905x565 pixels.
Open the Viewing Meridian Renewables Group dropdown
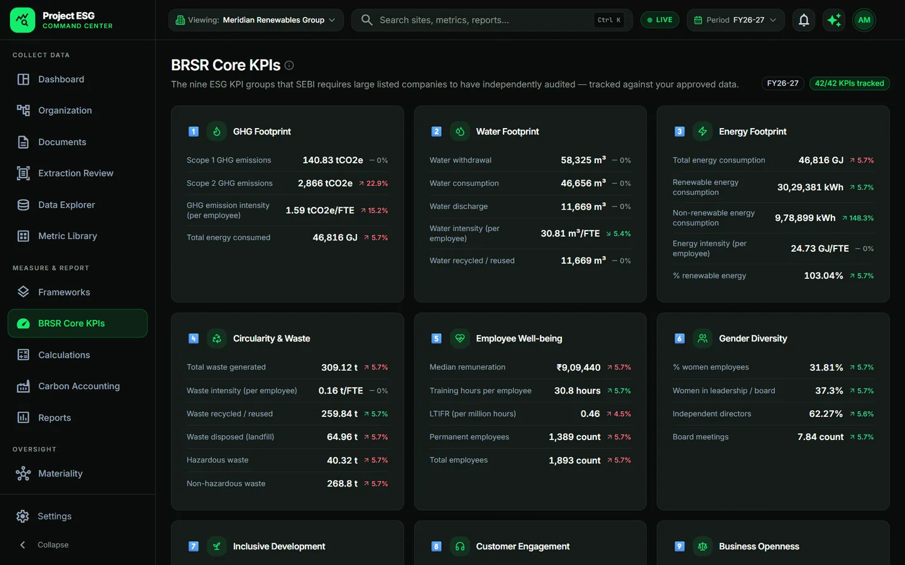coord(256,20)
